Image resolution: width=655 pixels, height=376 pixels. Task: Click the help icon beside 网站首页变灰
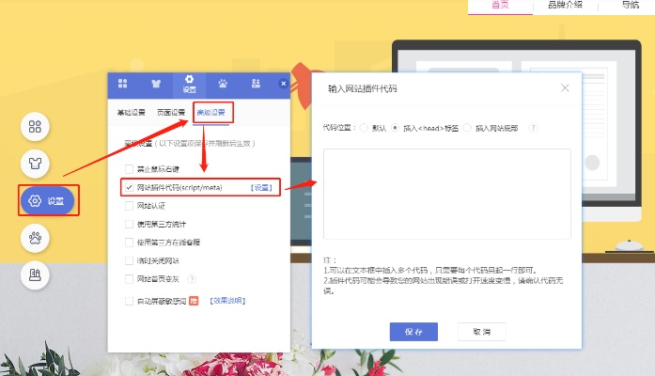click(x=192, y=279)
